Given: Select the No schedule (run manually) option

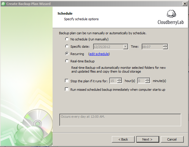Looking at the screenshot, I should coord(67,39).
